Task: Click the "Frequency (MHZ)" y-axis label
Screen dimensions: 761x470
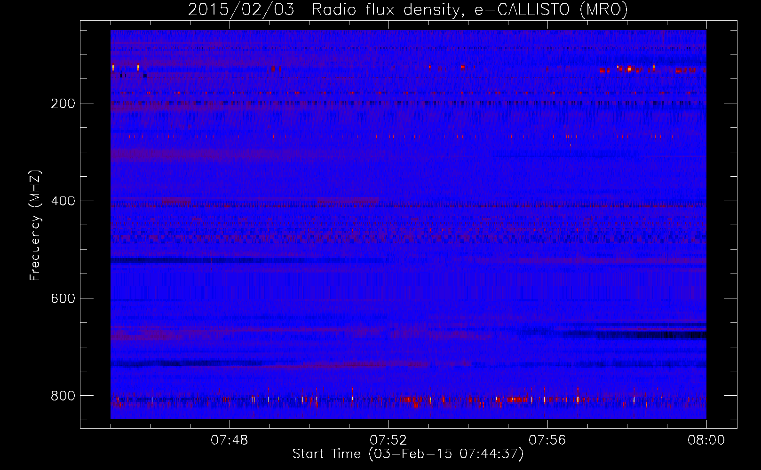Action: point(35,226)
